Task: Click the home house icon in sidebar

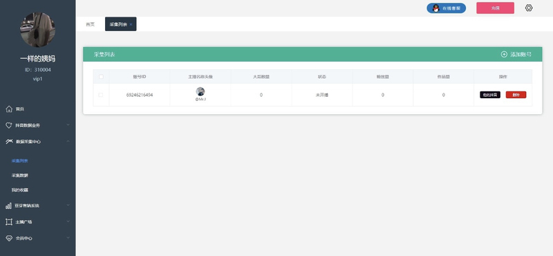Action: pyautogui.click(x=9, y=109)
